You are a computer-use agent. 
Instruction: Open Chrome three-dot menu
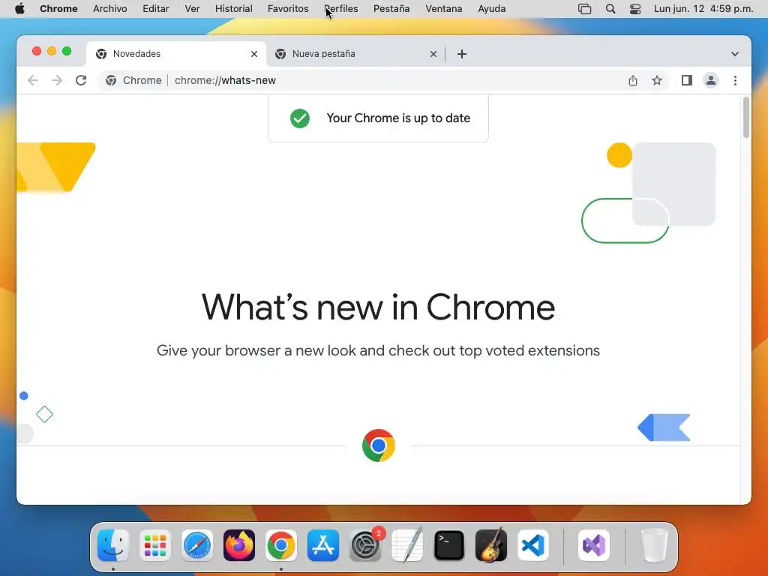tap(735, 80)
